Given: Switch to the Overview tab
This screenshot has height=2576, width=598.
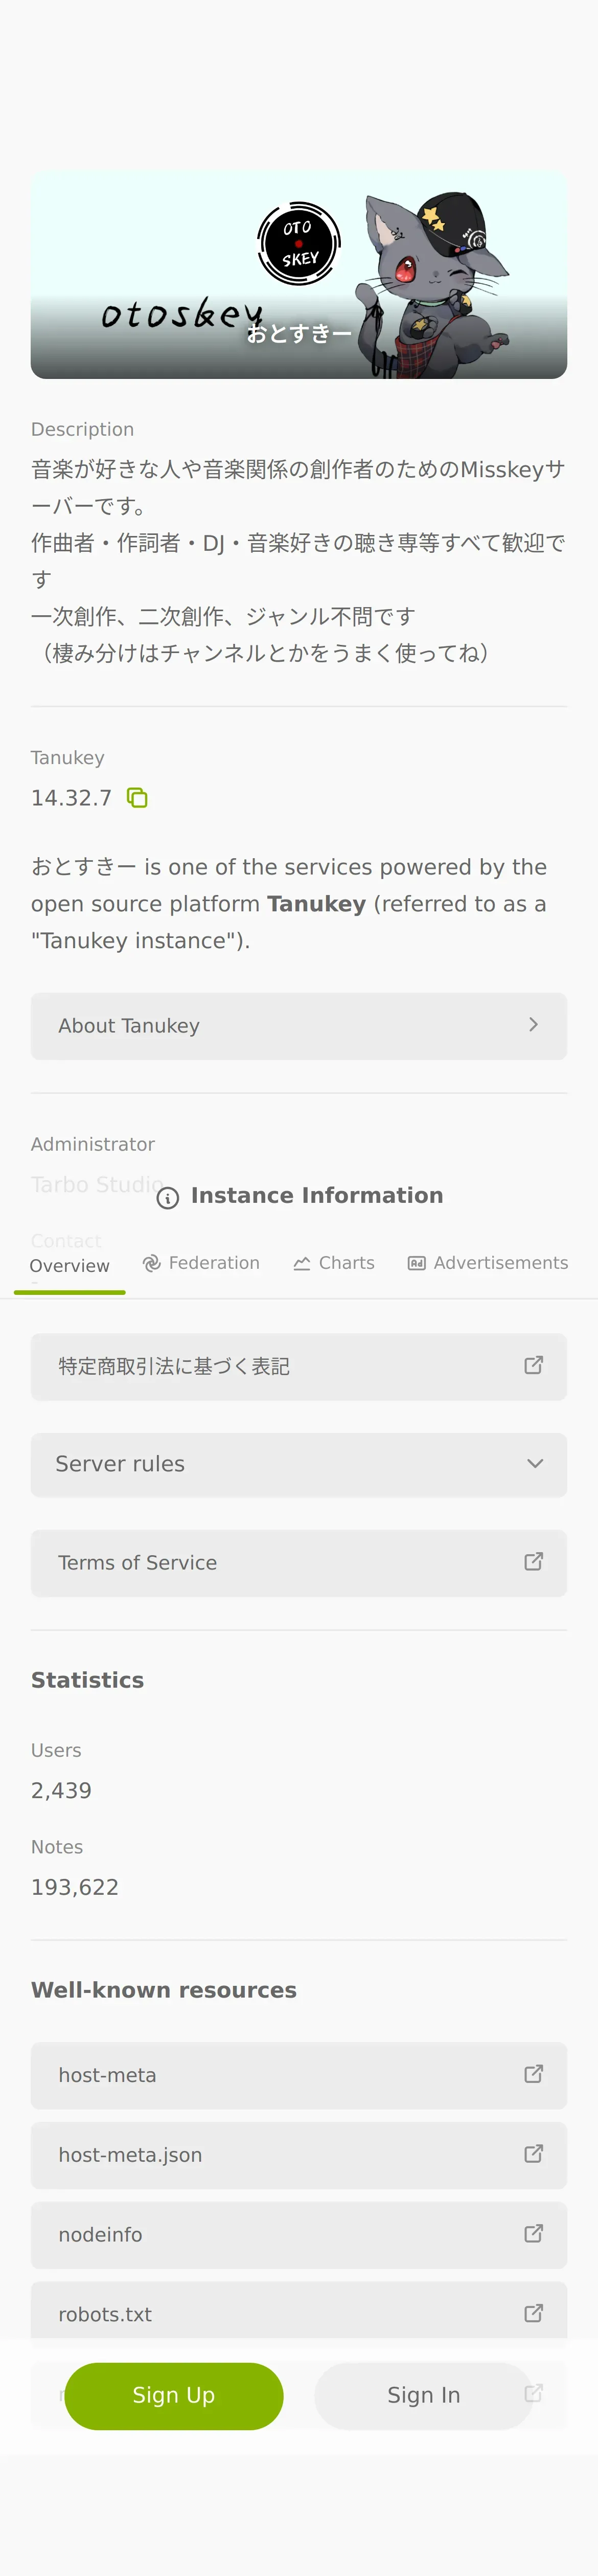Looking at the screenshot, I should [x=70, y=1266].
